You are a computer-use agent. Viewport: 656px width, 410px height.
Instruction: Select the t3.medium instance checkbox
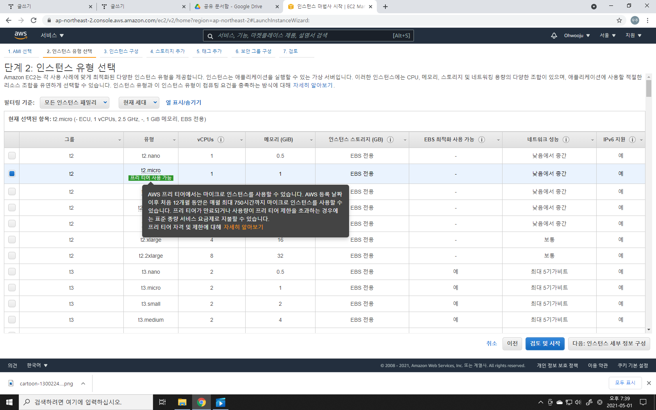click(x=12, y=319)
